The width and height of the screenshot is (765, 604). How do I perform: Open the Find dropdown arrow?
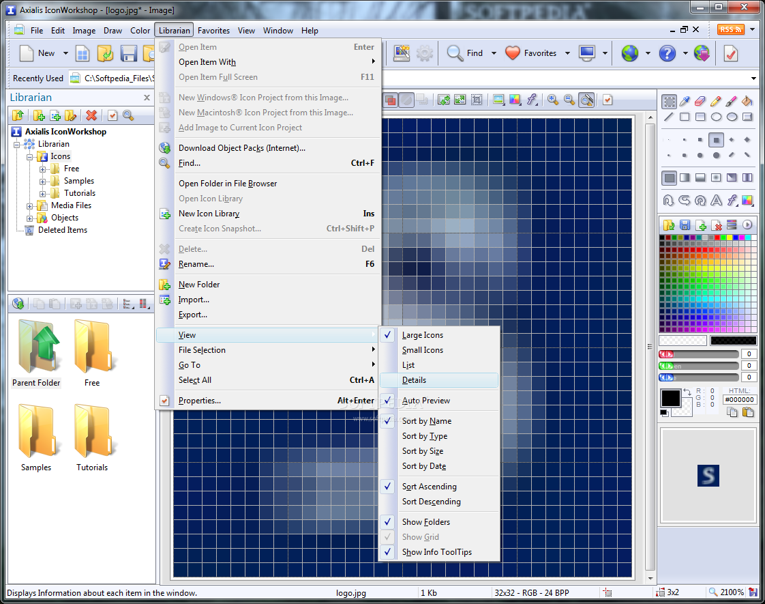pos(494,53)
